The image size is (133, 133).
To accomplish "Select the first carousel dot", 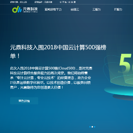I will point(90,127).
